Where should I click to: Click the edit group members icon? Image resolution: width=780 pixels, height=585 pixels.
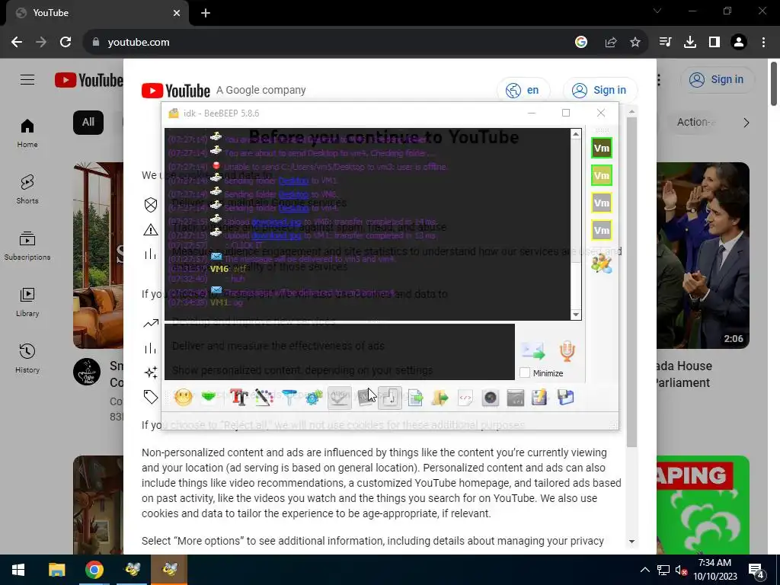point(602,263)
